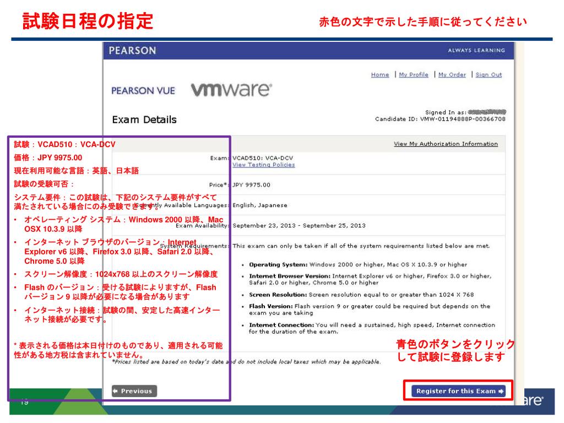Click the VMware logo beside Pearson VUE
The height and width of the screenshot is (423, 564).
click(231, 90)
